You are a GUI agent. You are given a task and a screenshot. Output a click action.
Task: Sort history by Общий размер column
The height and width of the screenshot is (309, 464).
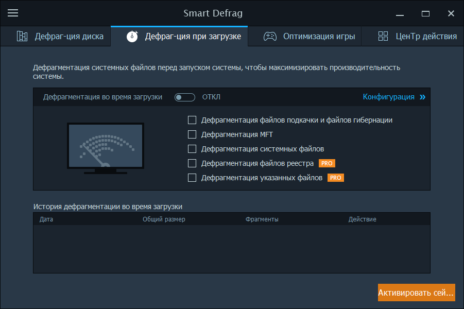164,219
